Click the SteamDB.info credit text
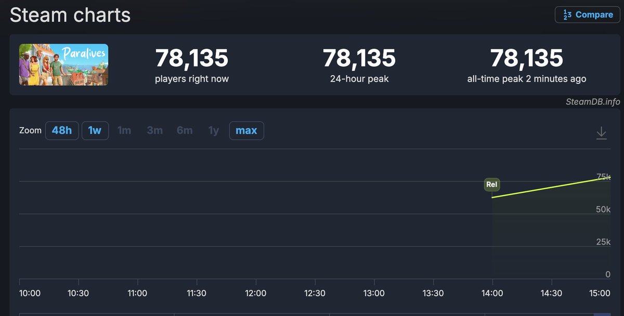The width and height of the screenshot is (624, 316). [x=593, y=102]
